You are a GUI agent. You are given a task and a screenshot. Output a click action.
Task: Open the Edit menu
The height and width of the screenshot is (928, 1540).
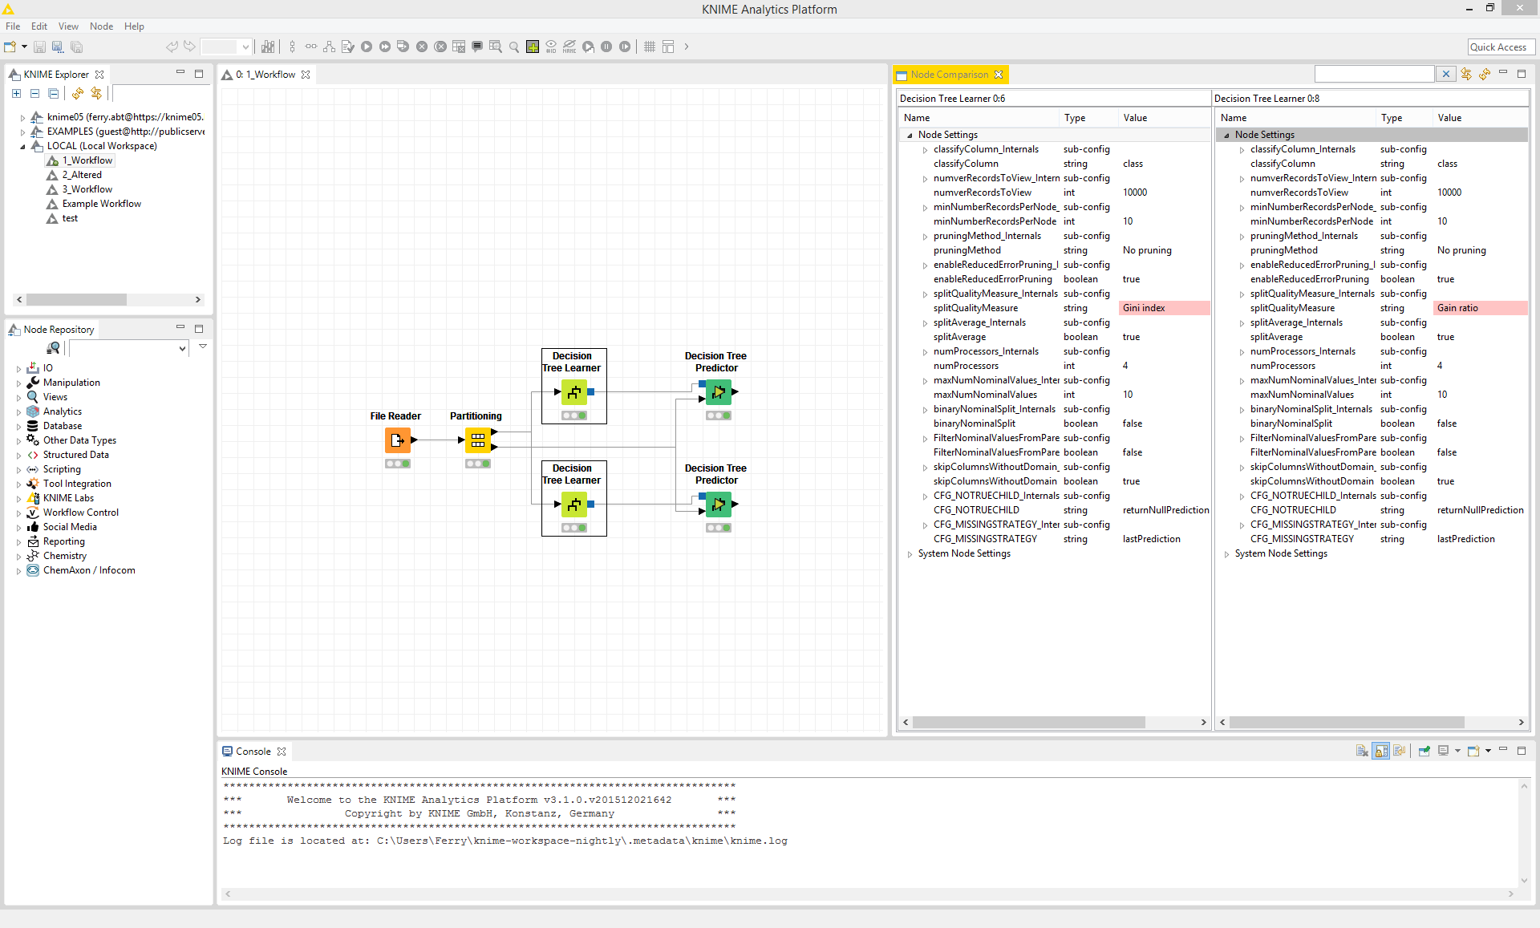point(39,26)
